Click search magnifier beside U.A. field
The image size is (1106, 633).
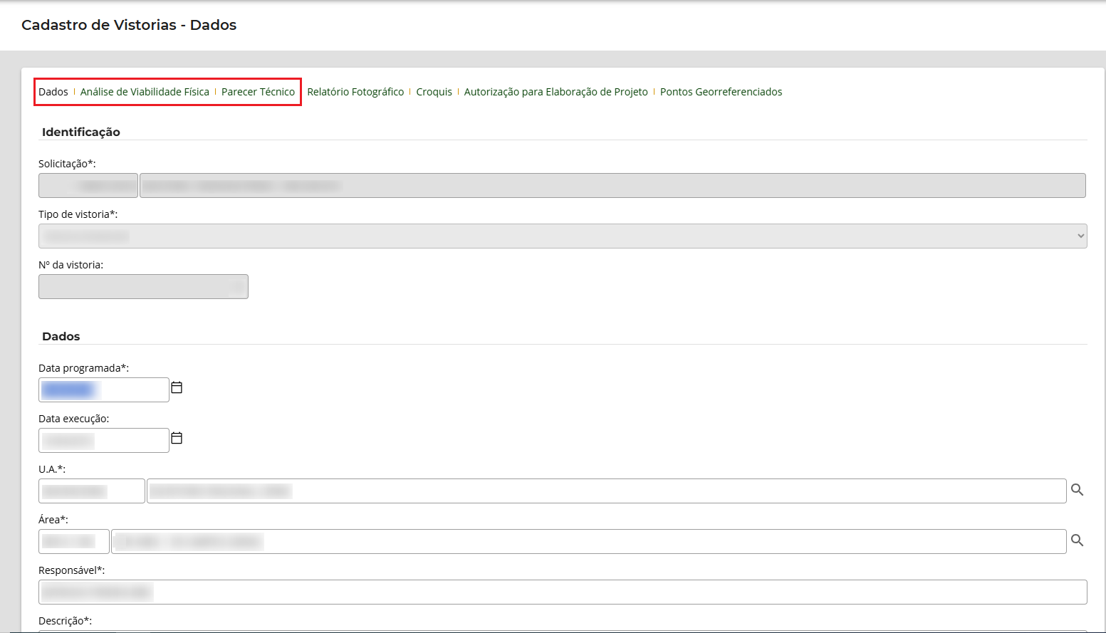pos(1077,490)
